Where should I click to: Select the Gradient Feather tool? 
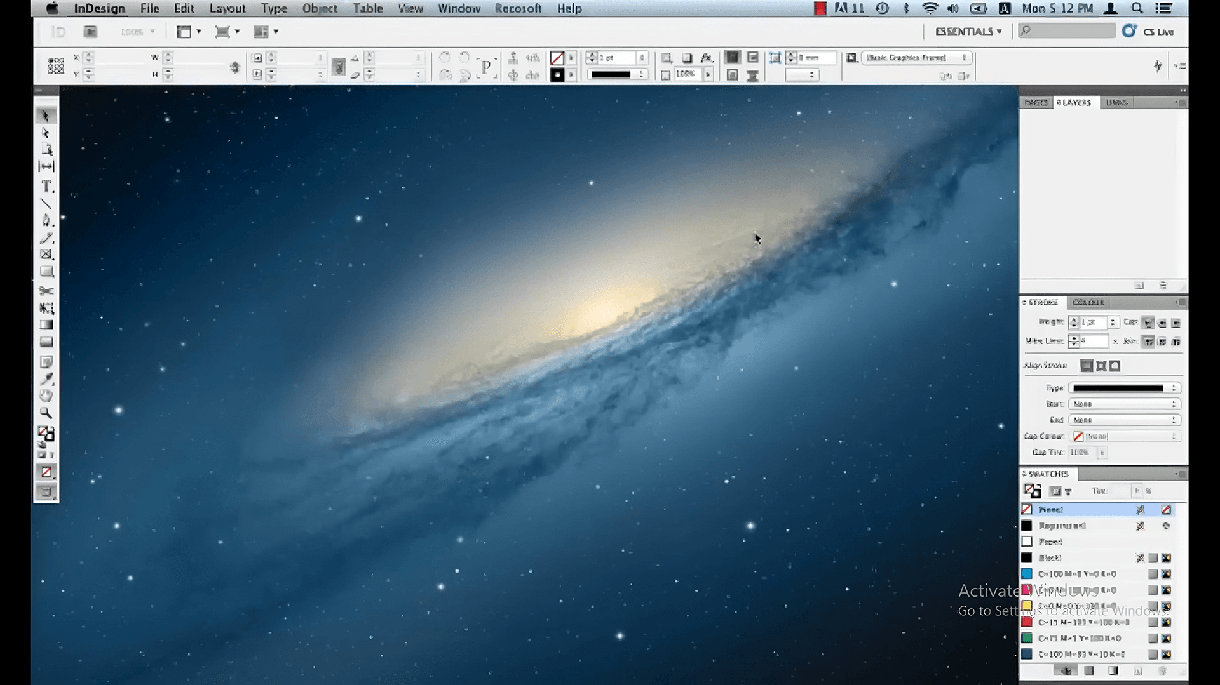46,342
